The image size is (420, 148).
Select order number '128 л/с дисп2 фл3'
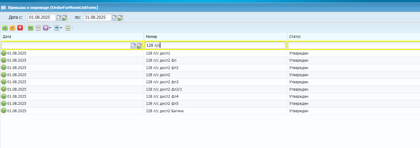click(162, 82)
